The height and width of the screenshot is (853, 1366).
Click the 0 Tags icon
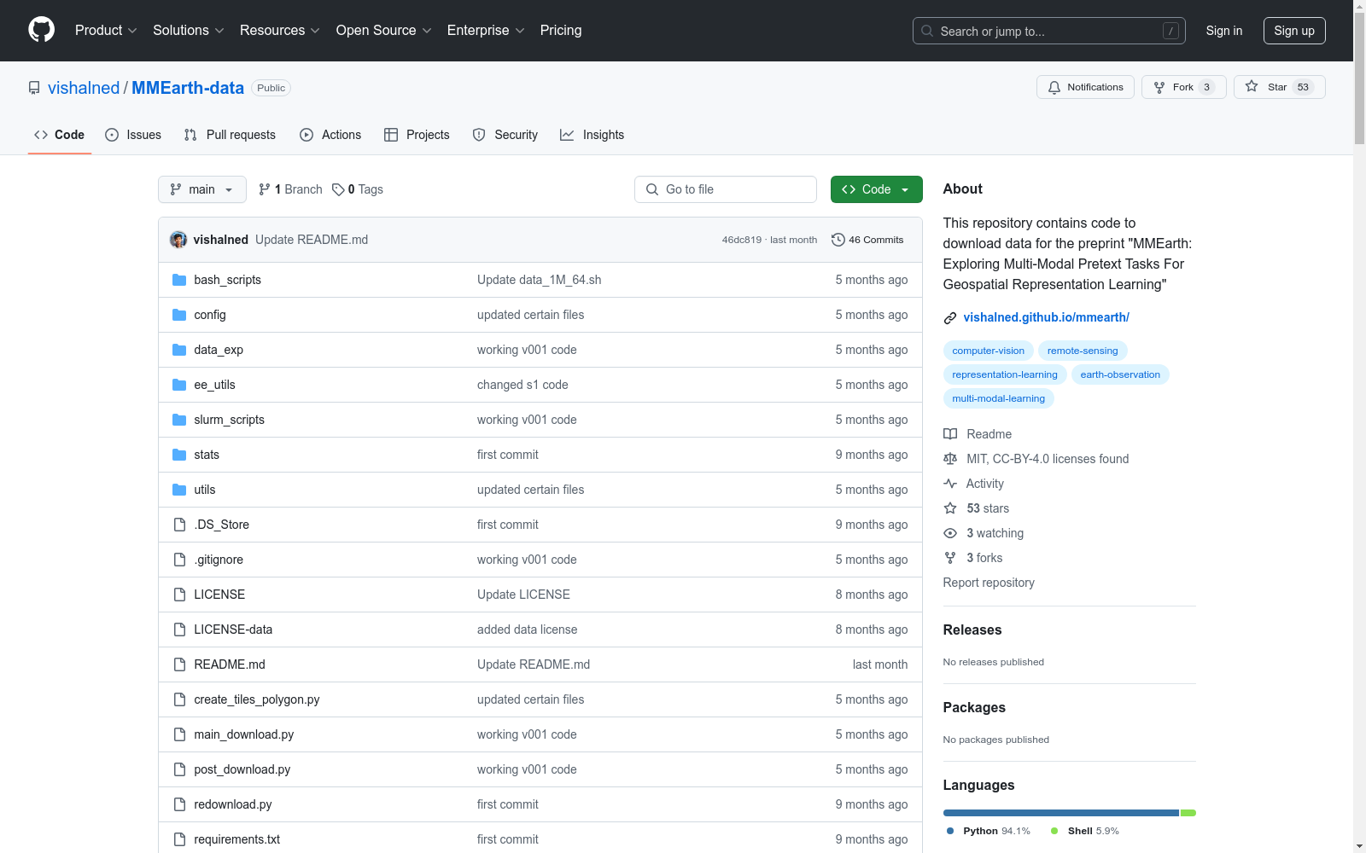(x=338, y=189)
